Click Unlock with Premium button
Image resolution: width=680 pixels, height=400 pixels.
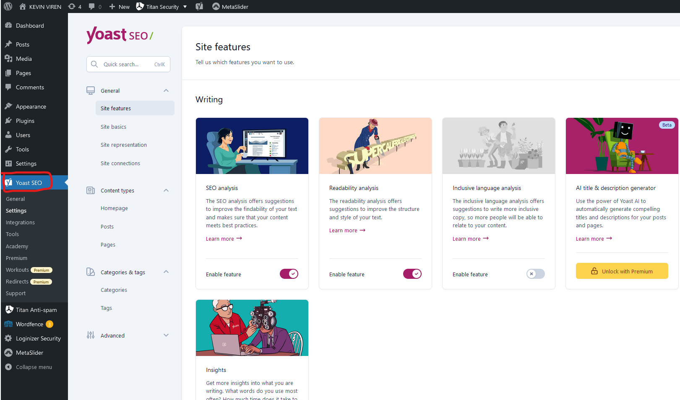click(x=622, y=271)
